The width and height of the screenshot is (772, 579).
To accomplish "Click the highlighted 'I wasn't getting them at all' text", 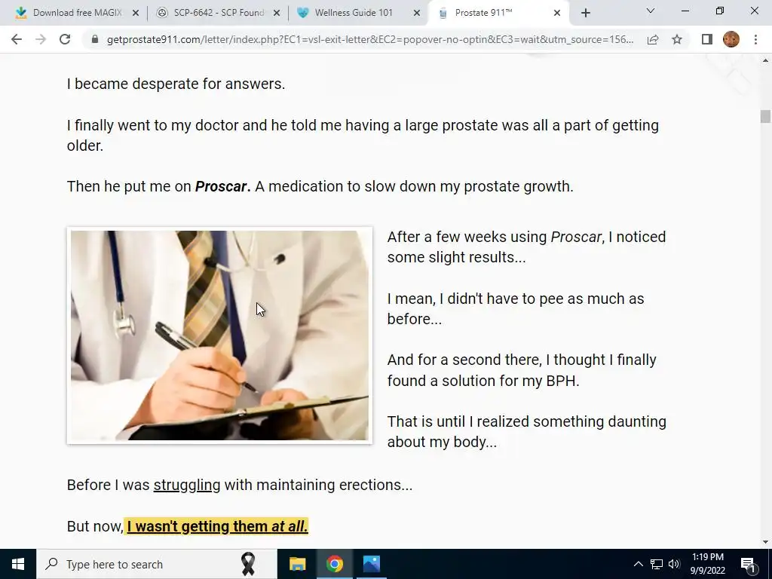I will tap(216, 526).
